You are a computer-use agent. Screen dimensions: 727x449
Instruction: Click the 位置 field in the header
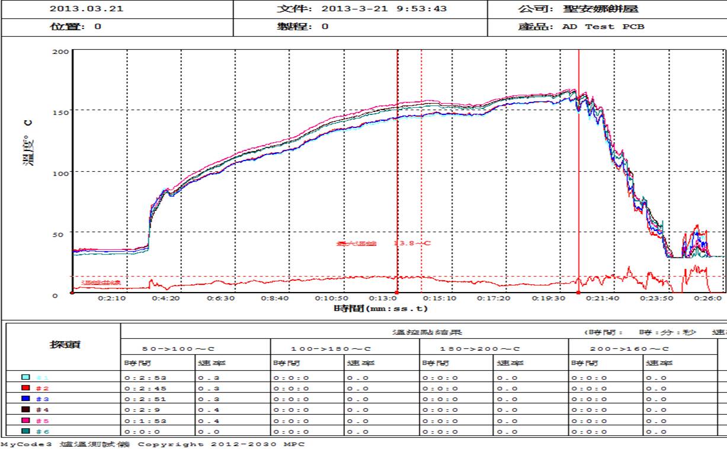point(75,27)
